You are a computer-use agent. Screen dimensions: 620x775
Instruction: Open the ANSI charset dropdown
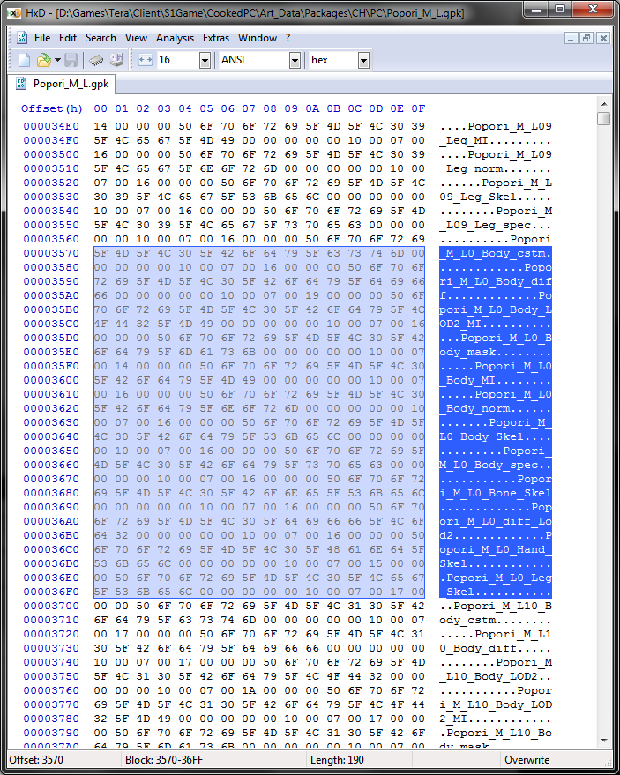295,60
